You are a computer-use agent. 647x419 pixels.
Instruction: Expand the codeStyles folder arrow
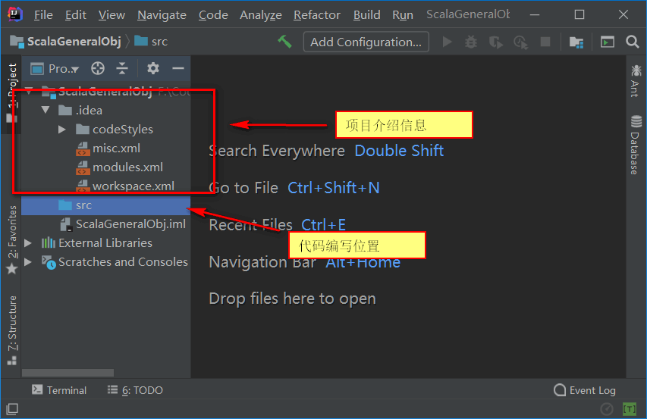click(62, 130)
